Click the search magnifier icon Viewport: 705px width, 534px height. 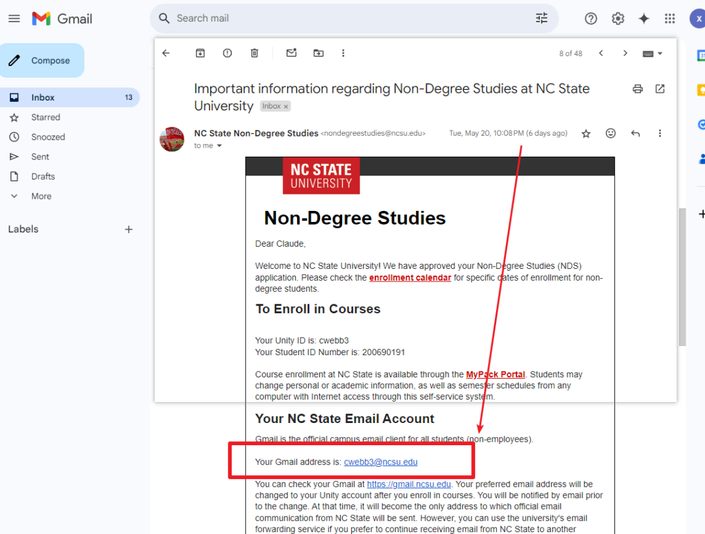click(x=164, y=18)
